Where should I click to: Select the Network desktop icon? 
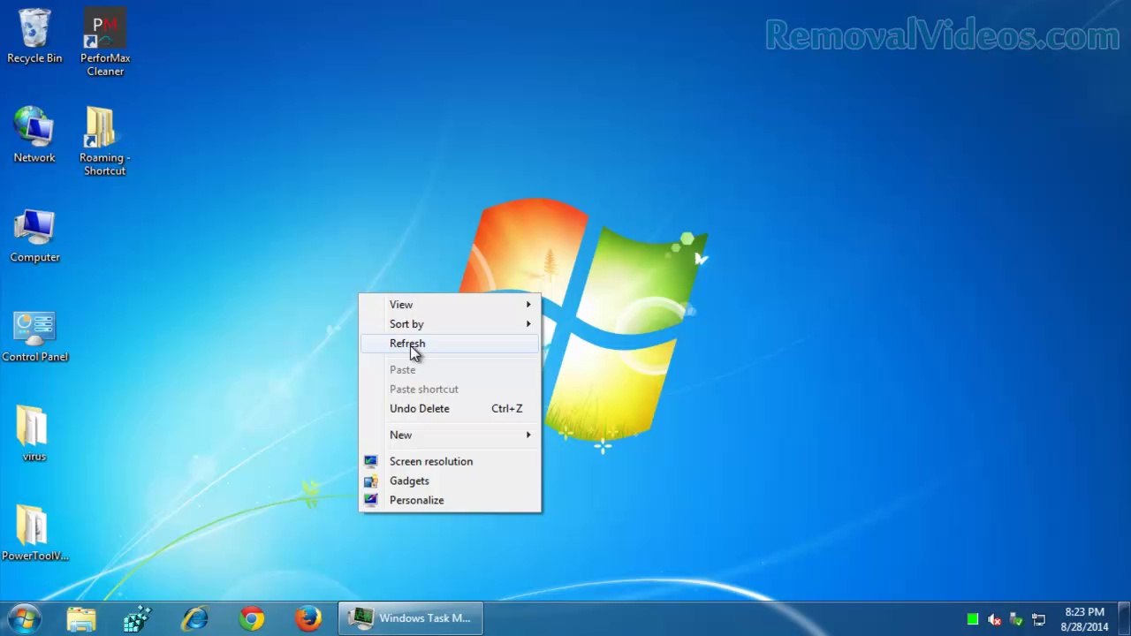34,135
